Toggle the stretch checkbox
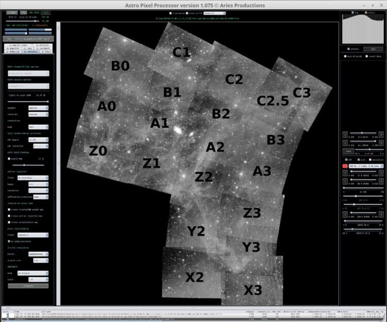Viewport: 387px width, 322px height. coord(348,49)
